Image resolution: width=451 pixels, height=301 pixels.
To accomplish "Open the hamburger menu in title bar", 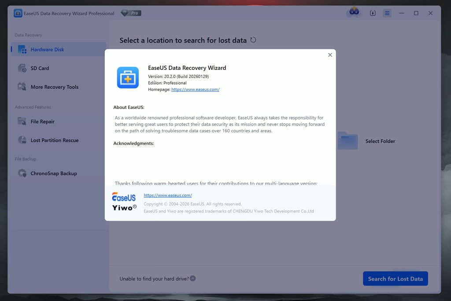I will (x=387, y=13).
